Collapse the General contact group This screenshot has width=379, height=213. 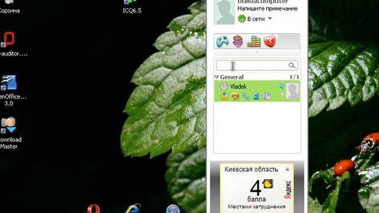[217, 77]
